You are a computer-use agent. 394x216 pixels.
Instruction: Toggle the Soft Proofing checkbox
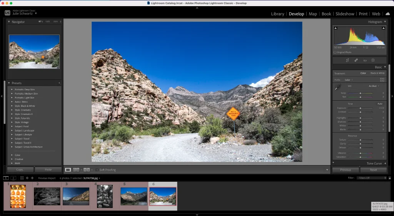pos(97,170)
